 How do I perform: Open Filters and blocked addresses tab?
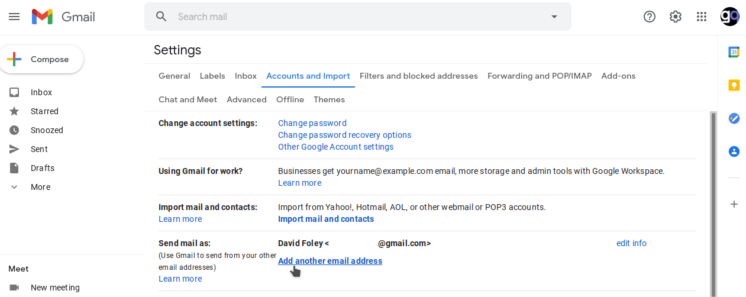click(x=419, y=76)
